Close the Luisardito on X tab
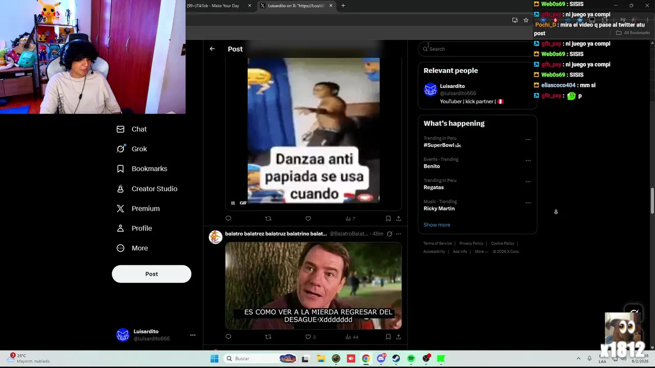The height and width of the screenshot is (368, 655). pyautogui.click(x=331, y=6)
